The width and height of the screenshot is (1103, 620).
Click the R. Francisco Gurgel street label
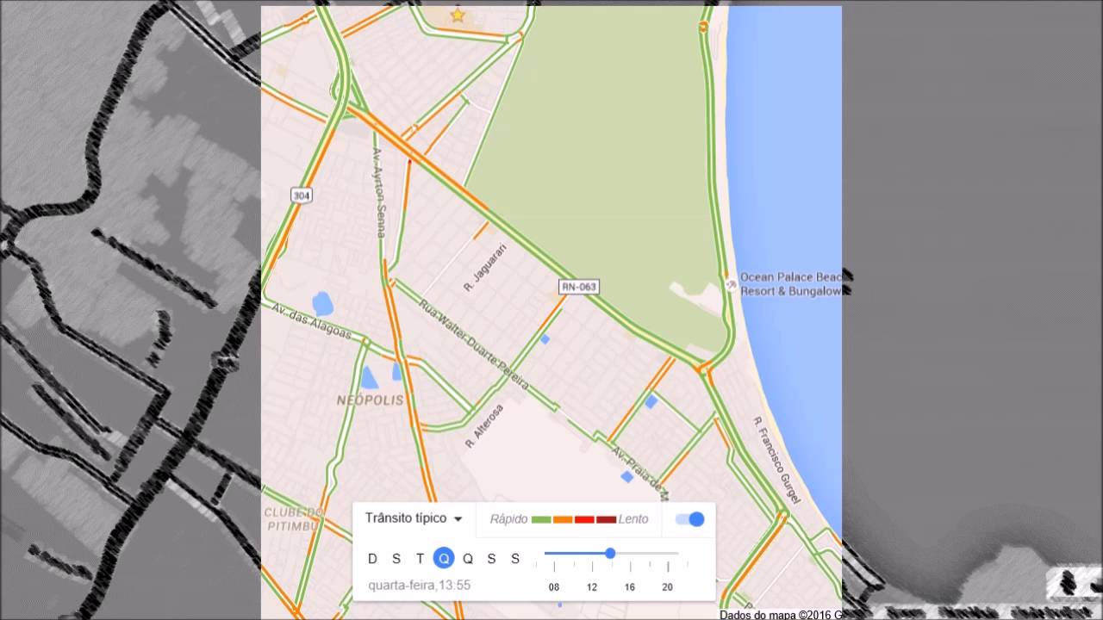(x=777, y=460)
